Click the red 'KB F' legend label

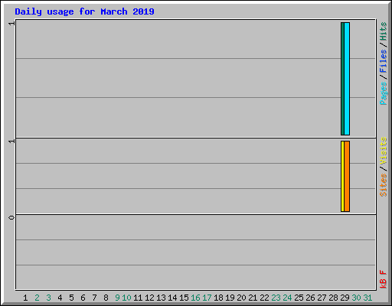[x=383, y=279]
